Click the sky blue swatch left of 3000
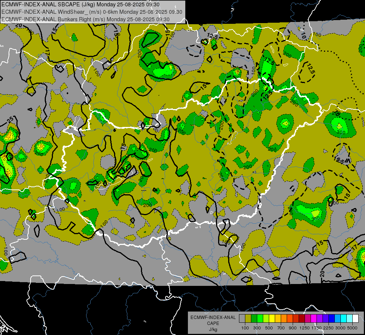Viewport: 365px width, 335px height. (337, 319)
